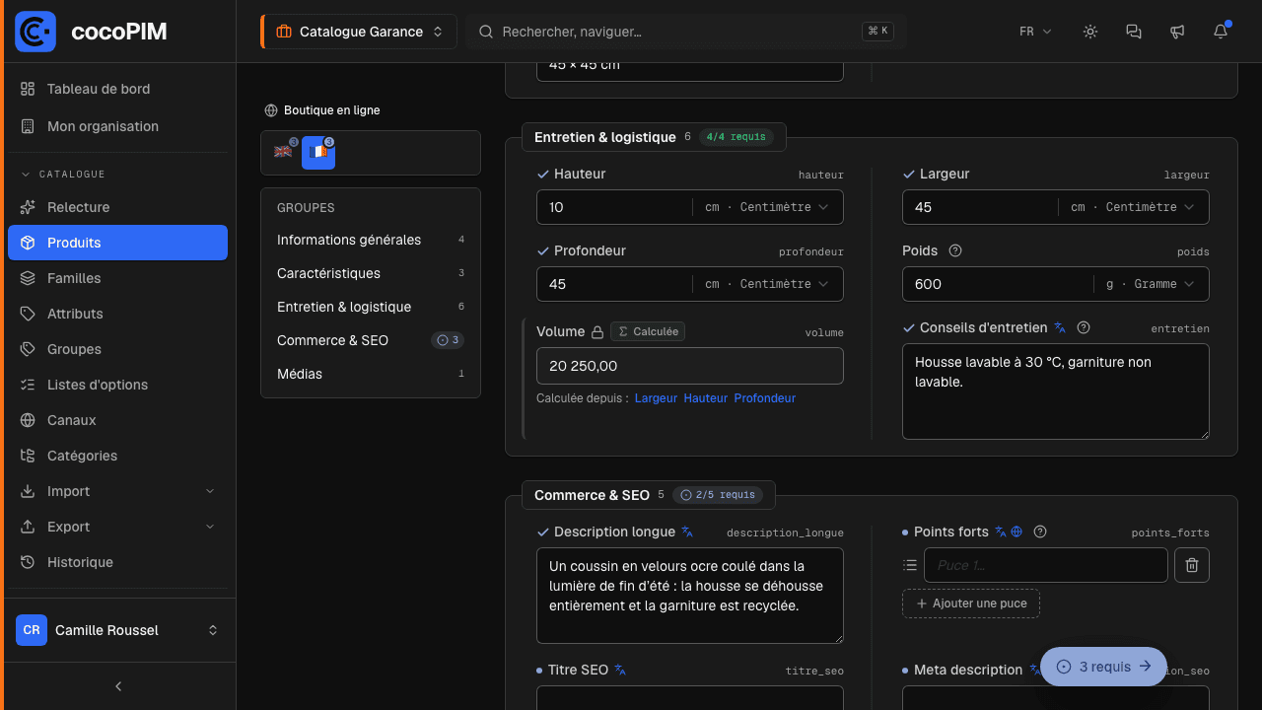Follow the Largeur link under Volume
The width and height of the screenshot is (1262, 710).
click(x=656, y=398)
